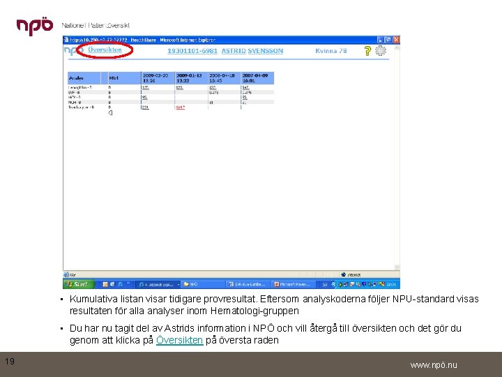Close the Internet Explorer window

(x=396, y=40)
